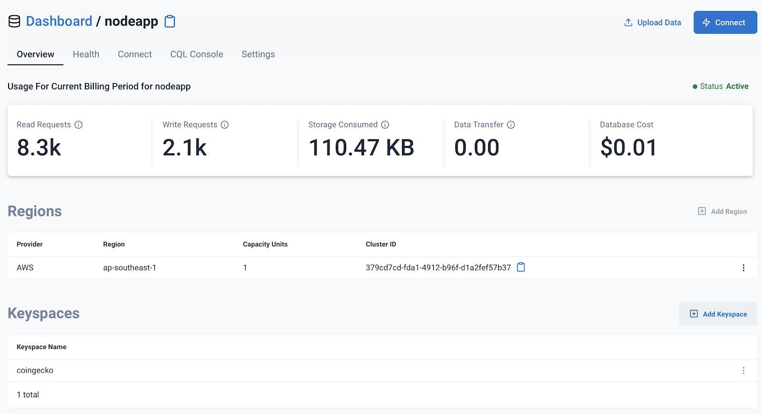The image size is (762, 414).
Task: Open the Settings tab
Action: click(258, 54)
